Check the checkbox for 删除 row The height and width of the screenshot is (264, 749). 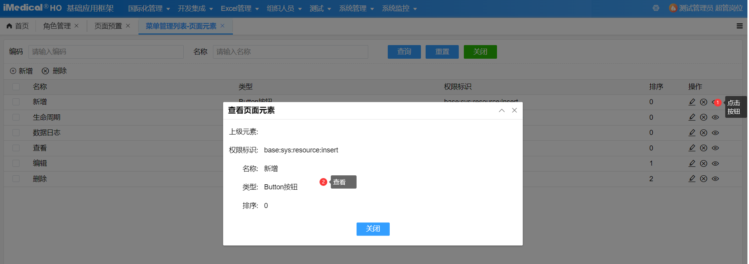16,178
